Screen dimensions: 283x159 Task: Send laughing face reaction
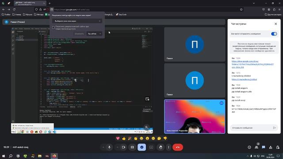[141, 138]
